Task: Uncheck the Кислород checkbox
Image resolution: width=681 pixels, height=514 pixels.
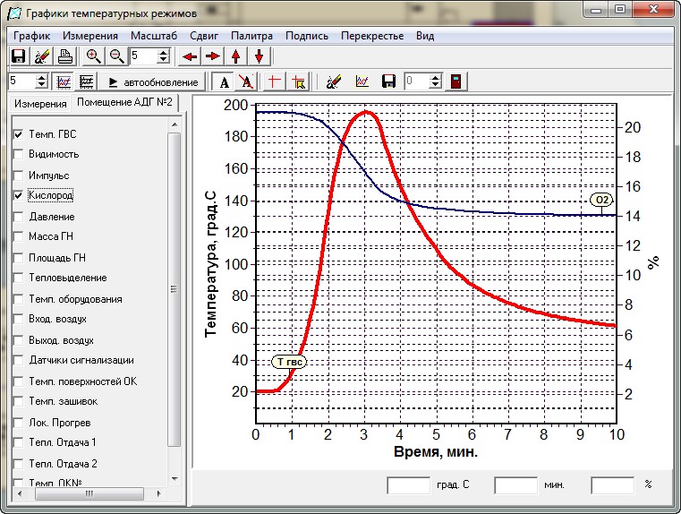Action: point(18,195)
